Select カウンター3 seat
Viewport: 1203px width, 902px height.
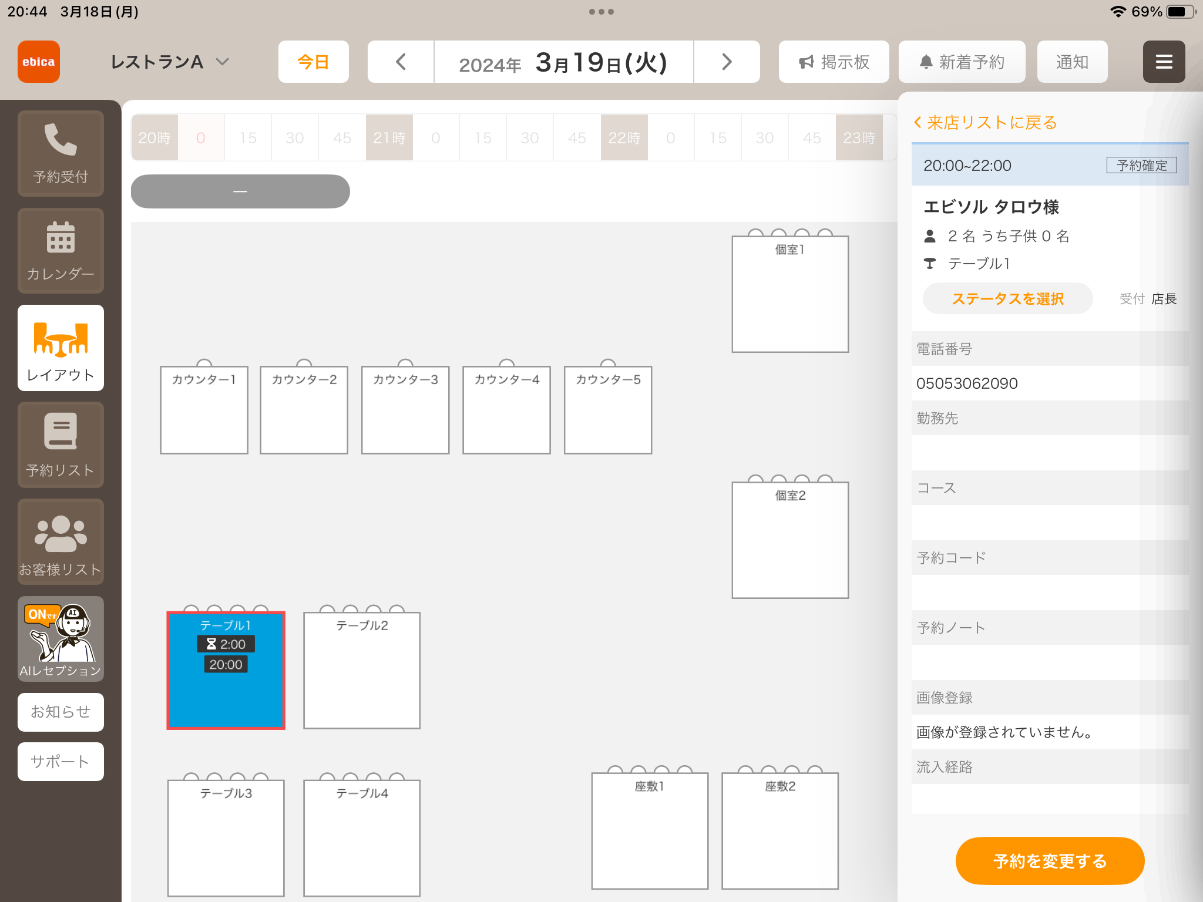[405, 410]
